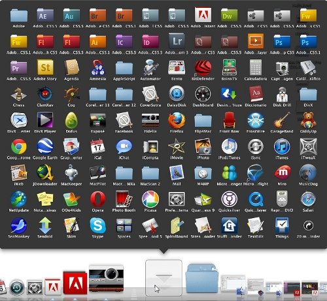Launch Disk Drill
Viewport: 327px width, 301px height.
282,94
